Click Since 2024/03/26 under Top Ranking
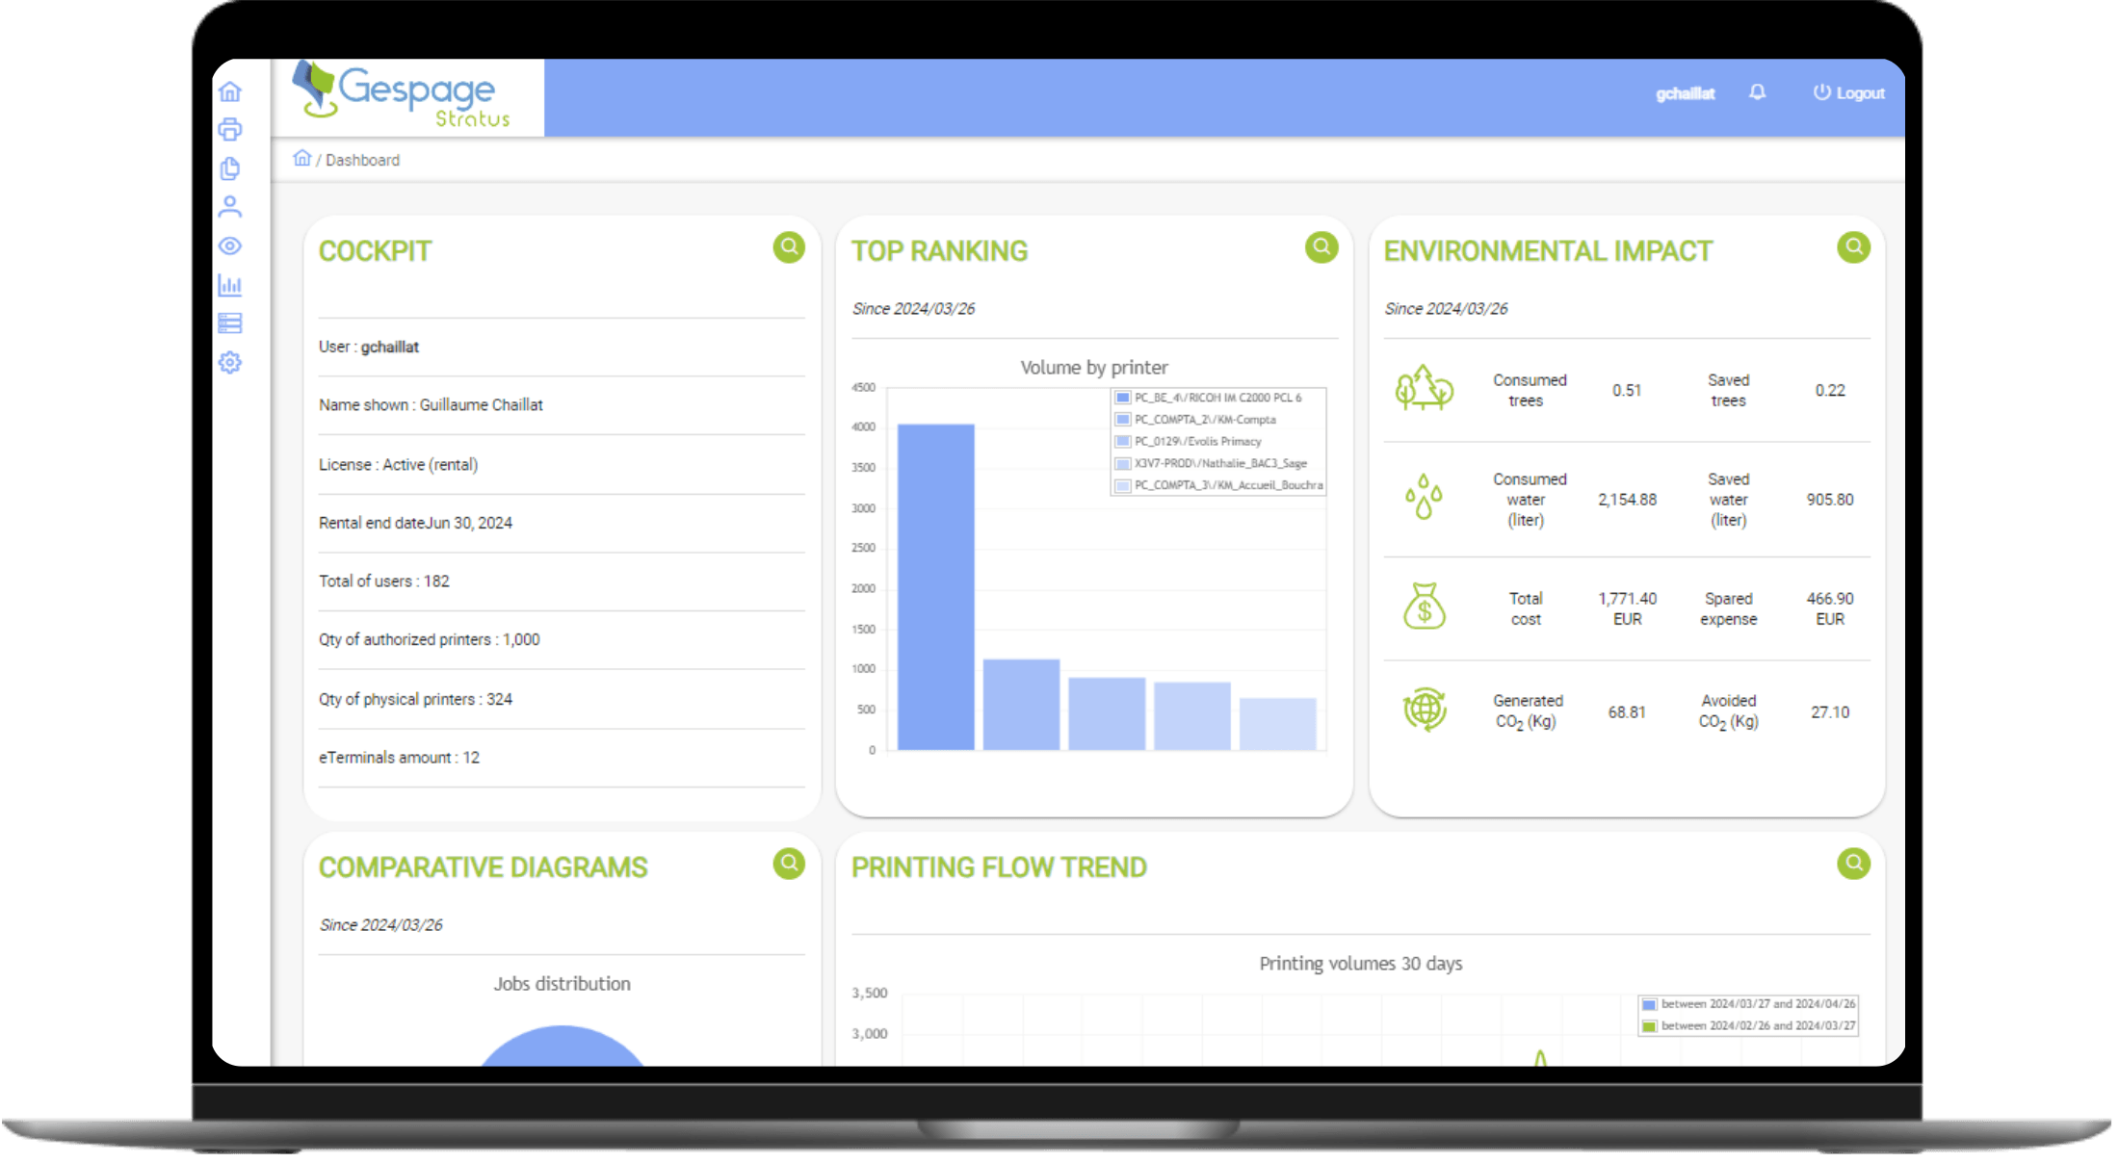2119x1163 pixels. click(x=913, y=309)
